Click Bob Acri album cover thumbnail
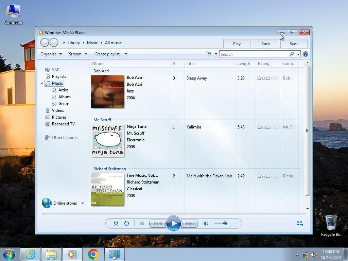348x261 pixels. point(107,91)
